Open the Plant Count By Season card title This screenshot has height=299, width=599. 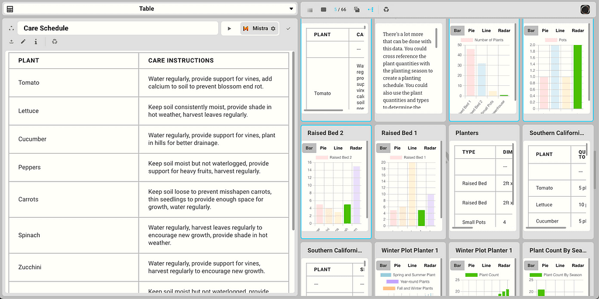(557, 251)
